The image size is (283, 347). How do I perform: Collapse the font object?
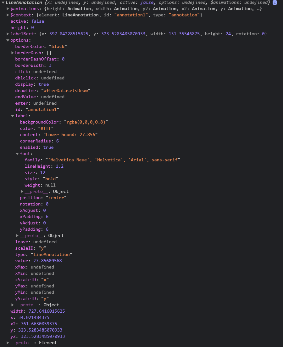(17, 154)
